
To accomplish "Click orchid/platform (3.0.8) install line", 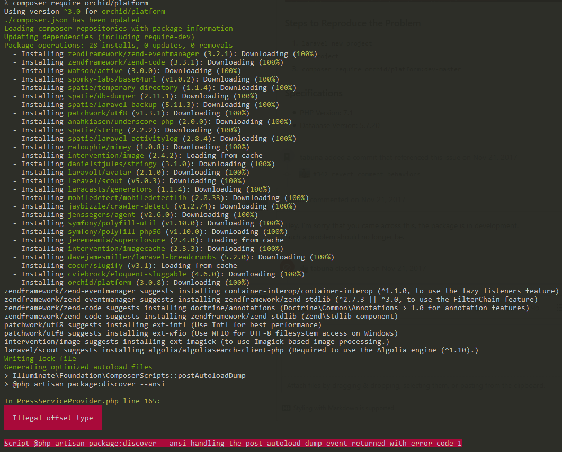I will pos(131,283).
